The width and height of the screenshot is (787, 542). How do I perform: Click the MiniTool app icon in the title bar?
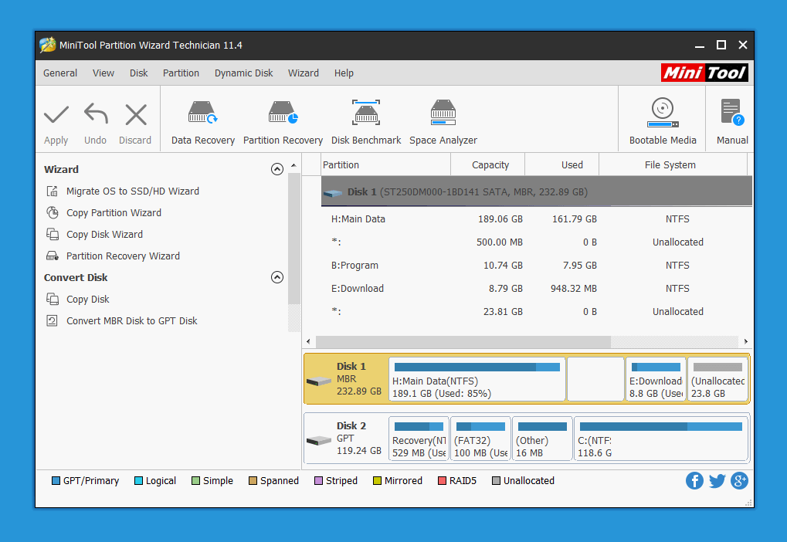(48, 45)
